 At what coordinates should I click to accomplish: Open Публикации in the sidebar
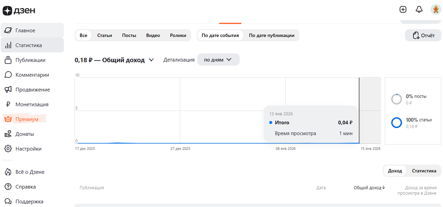[30, 60]
